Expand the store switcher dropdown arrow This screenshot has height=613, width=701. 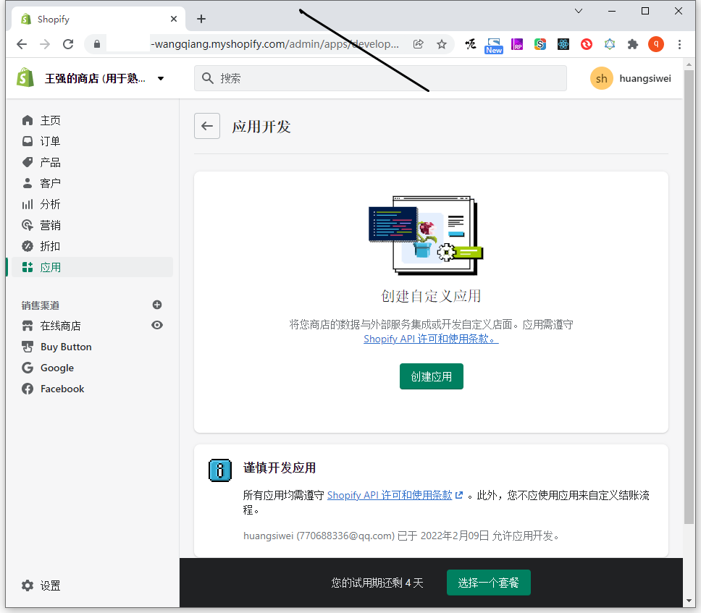point(161,79)
